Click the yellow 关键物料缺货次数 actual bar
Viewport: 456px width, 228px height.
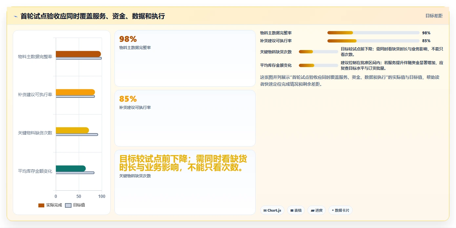[x=72, y=130]
